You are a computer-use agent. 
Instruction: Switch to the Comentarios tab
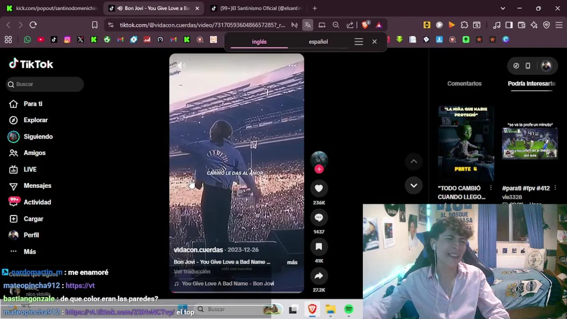pos(464,83)
